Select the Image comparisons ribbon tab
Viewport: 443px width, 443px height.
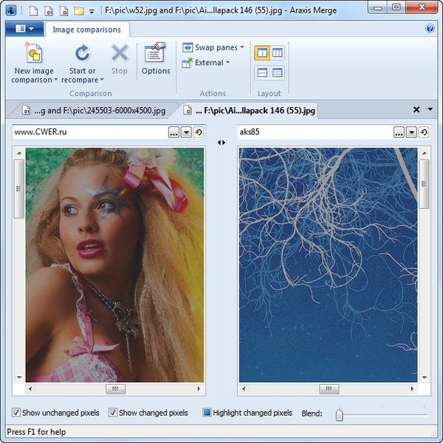pos(87,30)
